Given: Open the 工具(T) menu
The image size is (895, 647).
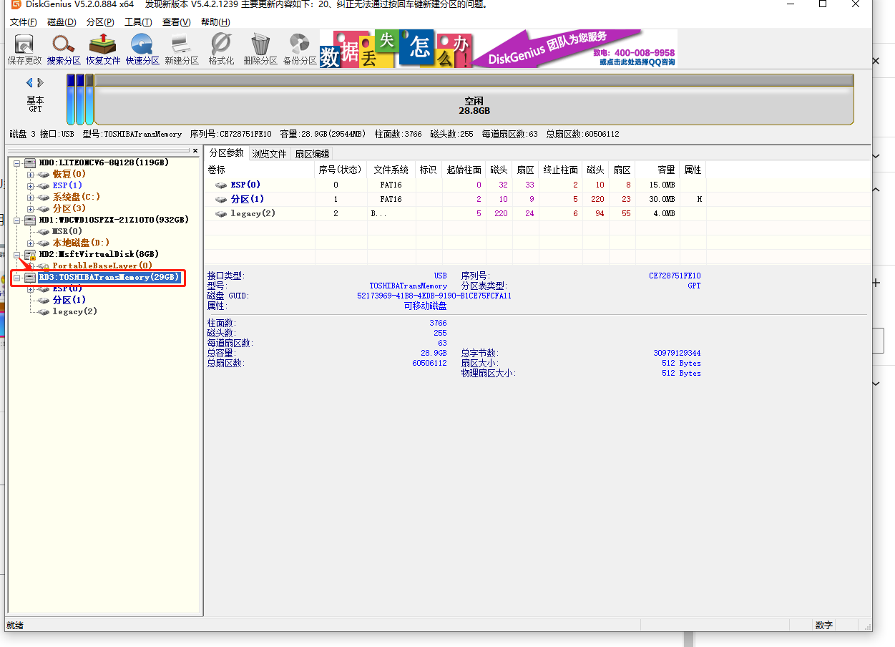Looking at the screenshot, I should [x=137, y=22].
